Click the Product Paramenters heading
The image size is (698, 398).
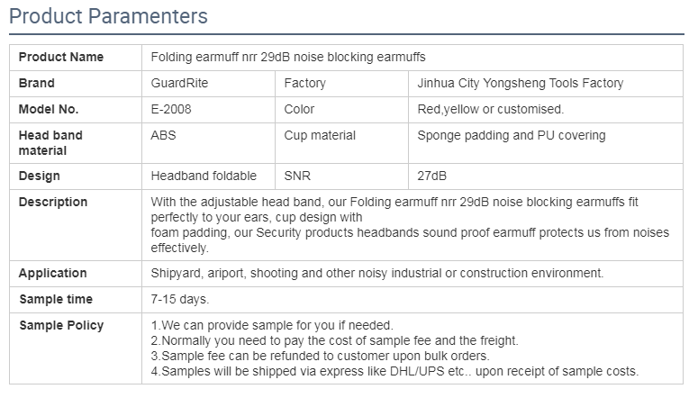[108, 16]
